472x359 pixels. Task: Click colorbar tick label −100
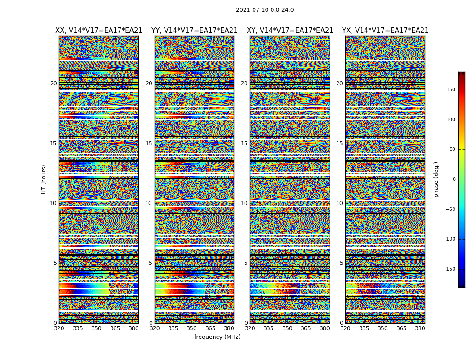pos(449,239)
